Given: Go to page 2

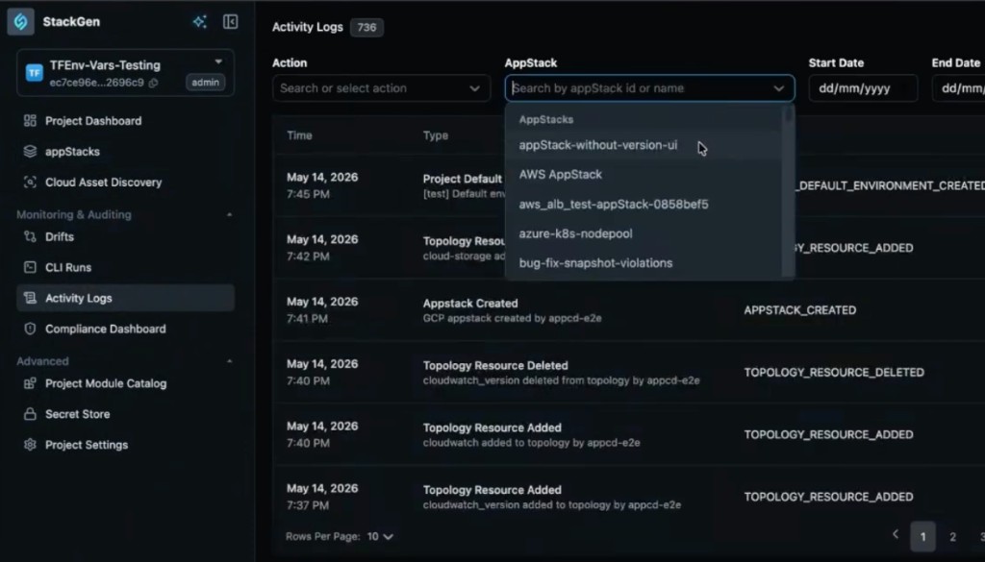Looking at the screenshot, I should point(953,536).
